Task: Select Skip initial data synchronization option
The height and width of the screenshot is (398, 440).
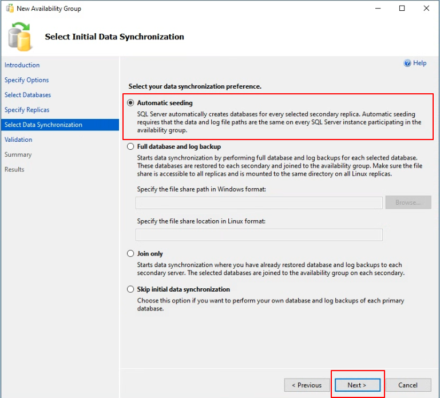Action: pyautogui.click(x=130, y=289)
